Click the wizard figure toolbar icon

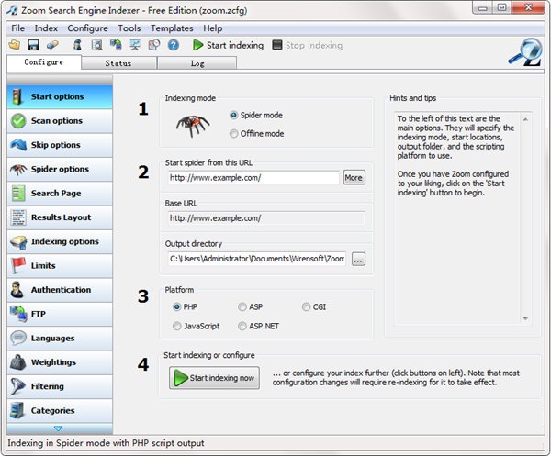point(77,45)
